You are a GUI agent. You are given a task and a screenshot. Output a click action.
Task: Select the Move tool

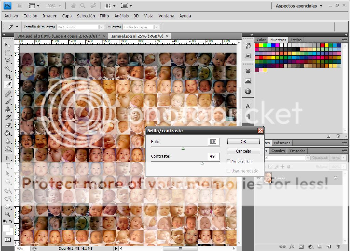(x=8, y=45)
